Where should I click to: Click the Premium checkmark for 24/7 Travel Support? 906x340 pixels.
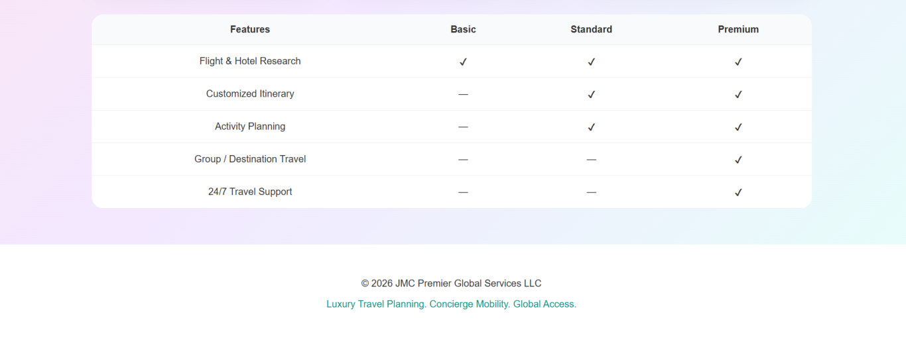[x=738, y=192]
